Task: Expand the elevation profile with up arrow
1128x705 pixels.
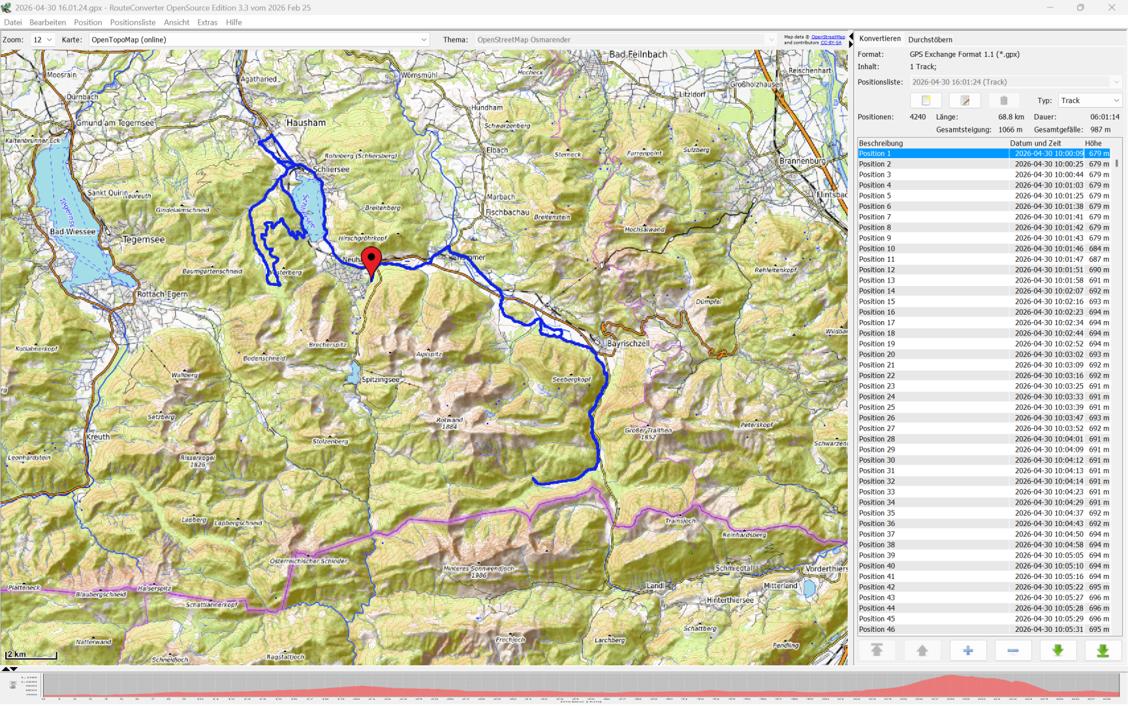Action: coord(6,669)
